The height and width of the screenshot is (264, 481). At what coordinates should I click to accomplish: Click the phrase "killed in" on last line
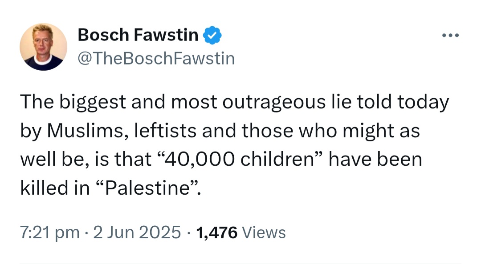[55, 188]
